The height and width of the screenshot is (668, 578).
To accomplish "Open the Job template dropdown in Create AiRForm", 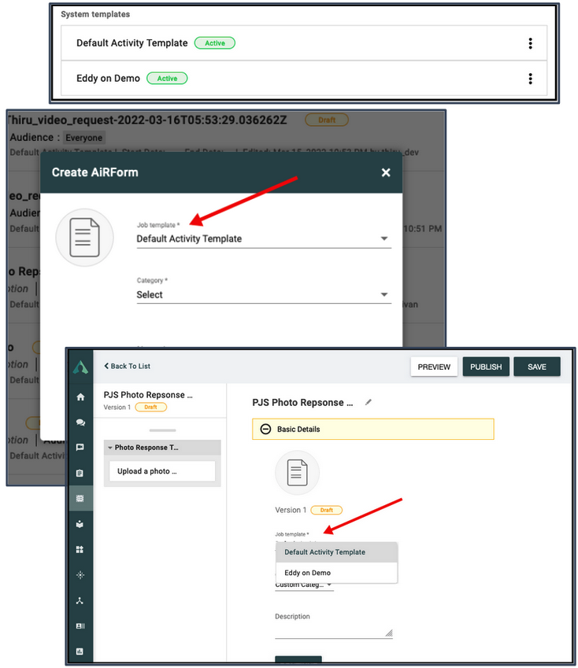I will pyautogui.click(x=264, y=238).
